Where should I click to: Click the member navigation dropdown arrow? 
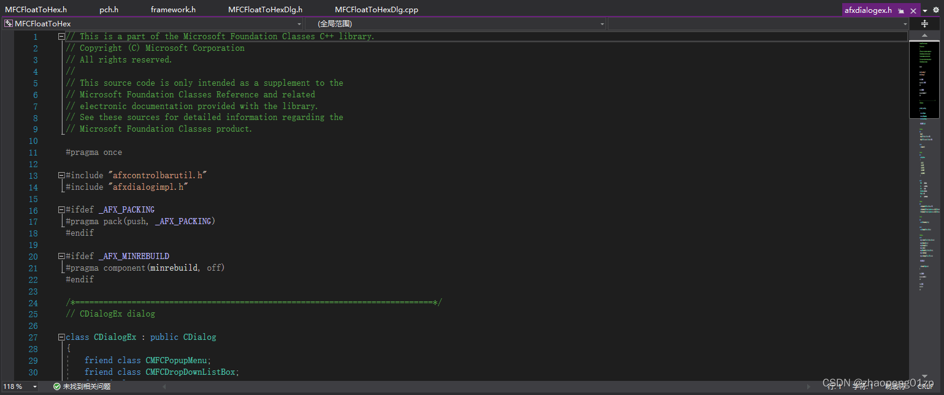(601, 23)
